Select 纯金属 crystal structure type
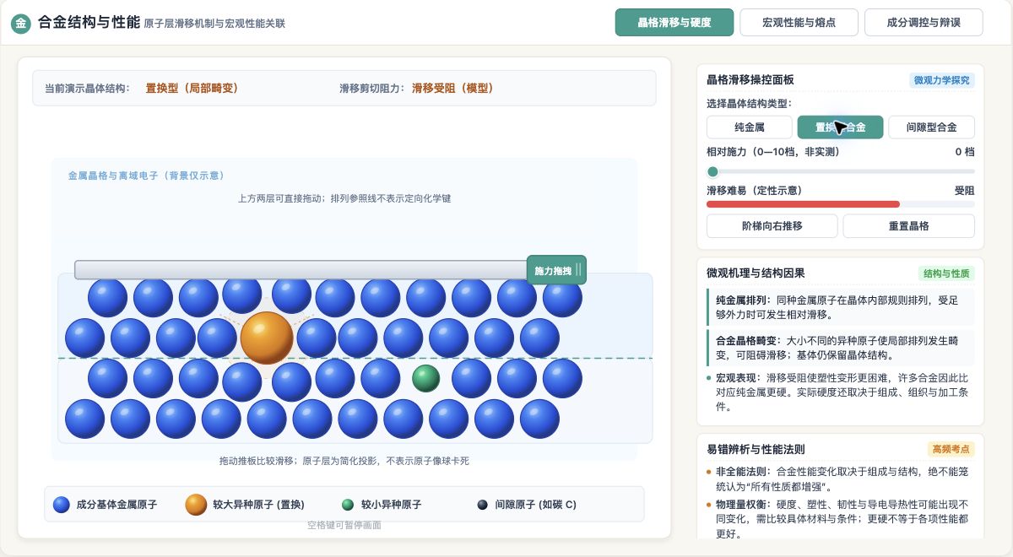The width and height of the screenshot is (1013, 557). (x=750, y=127)
